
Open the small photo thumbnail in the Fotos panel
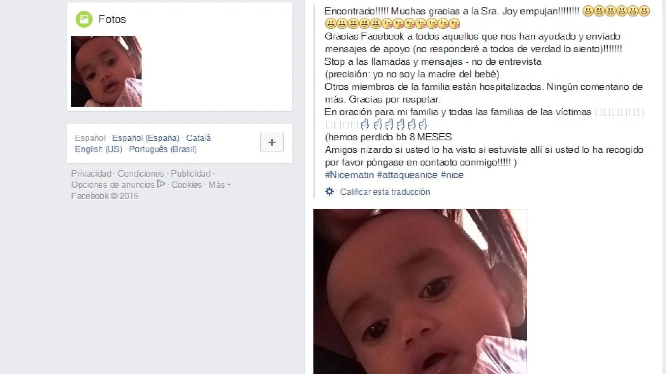tap(106, 71)
